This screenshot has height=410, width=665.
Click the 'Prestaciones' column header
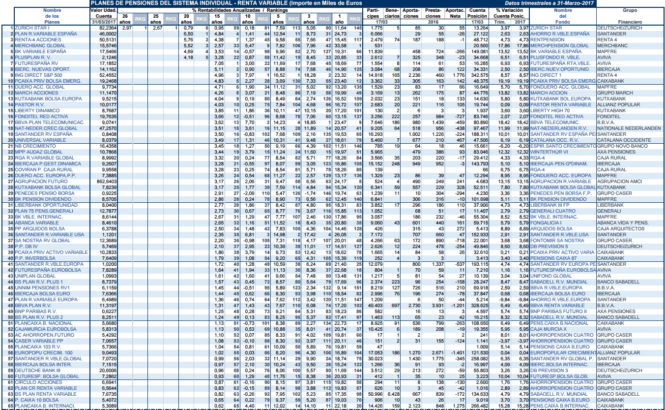pos(433,13)
